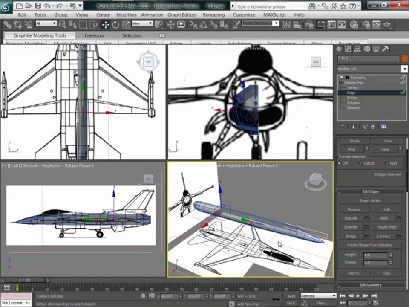The image size is (409, 307).
Task: Toggle the Symmetry modifier lightbulb
Action: (341, 78)
